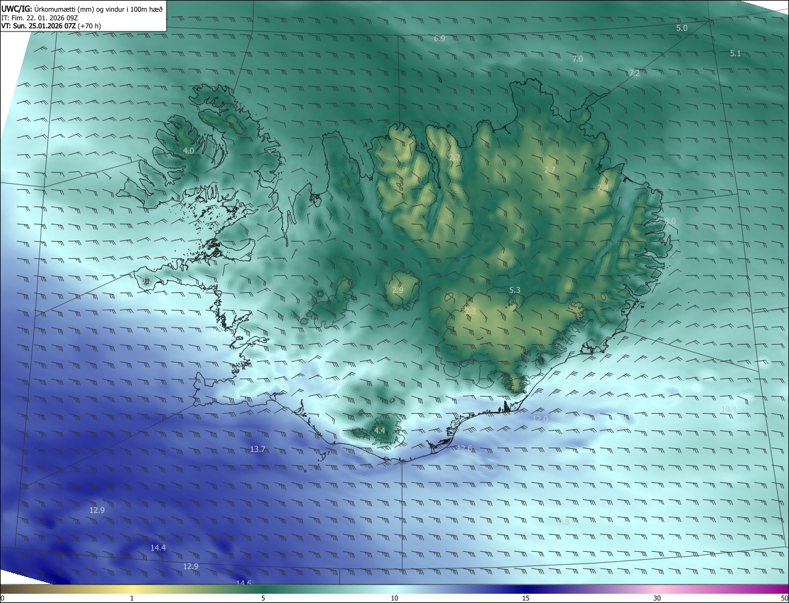789x603 pixels.
Task: Click the precipitation value 5.1
Action: point(735,54)
